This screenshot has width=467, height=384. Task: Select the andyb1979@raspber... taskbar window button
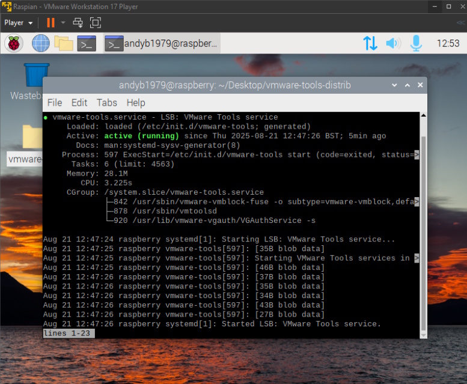coord(162,43)
